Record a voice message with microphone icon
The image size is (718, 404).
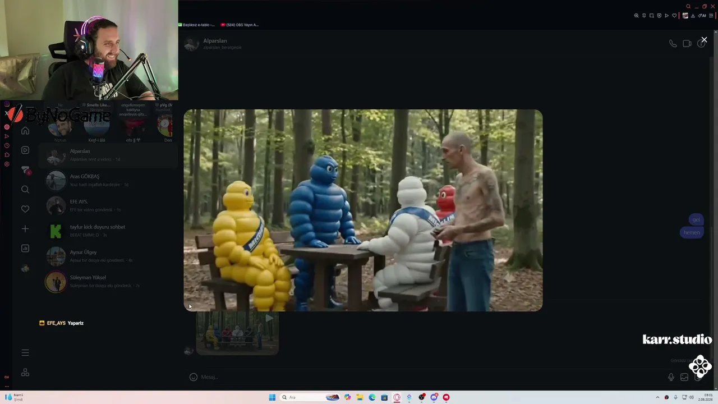[x=671, y=377]
